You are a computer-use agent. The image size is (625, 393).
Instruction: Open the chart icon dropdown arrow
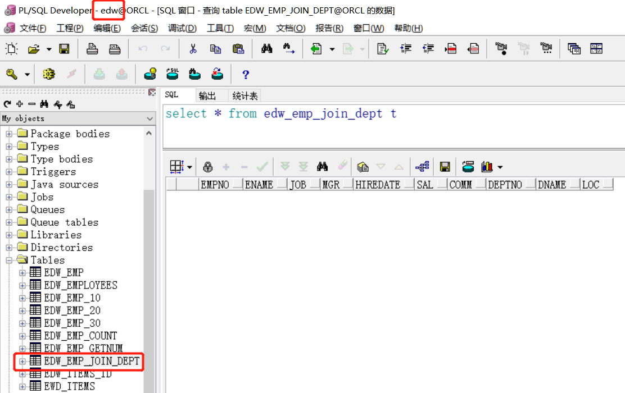(x=500, y=167)
